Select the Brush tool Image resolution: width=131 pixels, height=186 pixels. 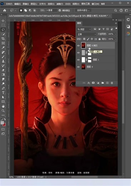tap(3, 57)
